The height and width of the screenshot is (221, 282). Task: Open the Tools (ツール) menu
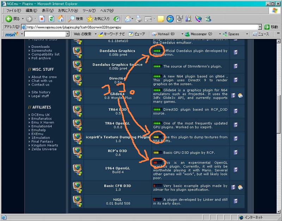click(89, 11)
